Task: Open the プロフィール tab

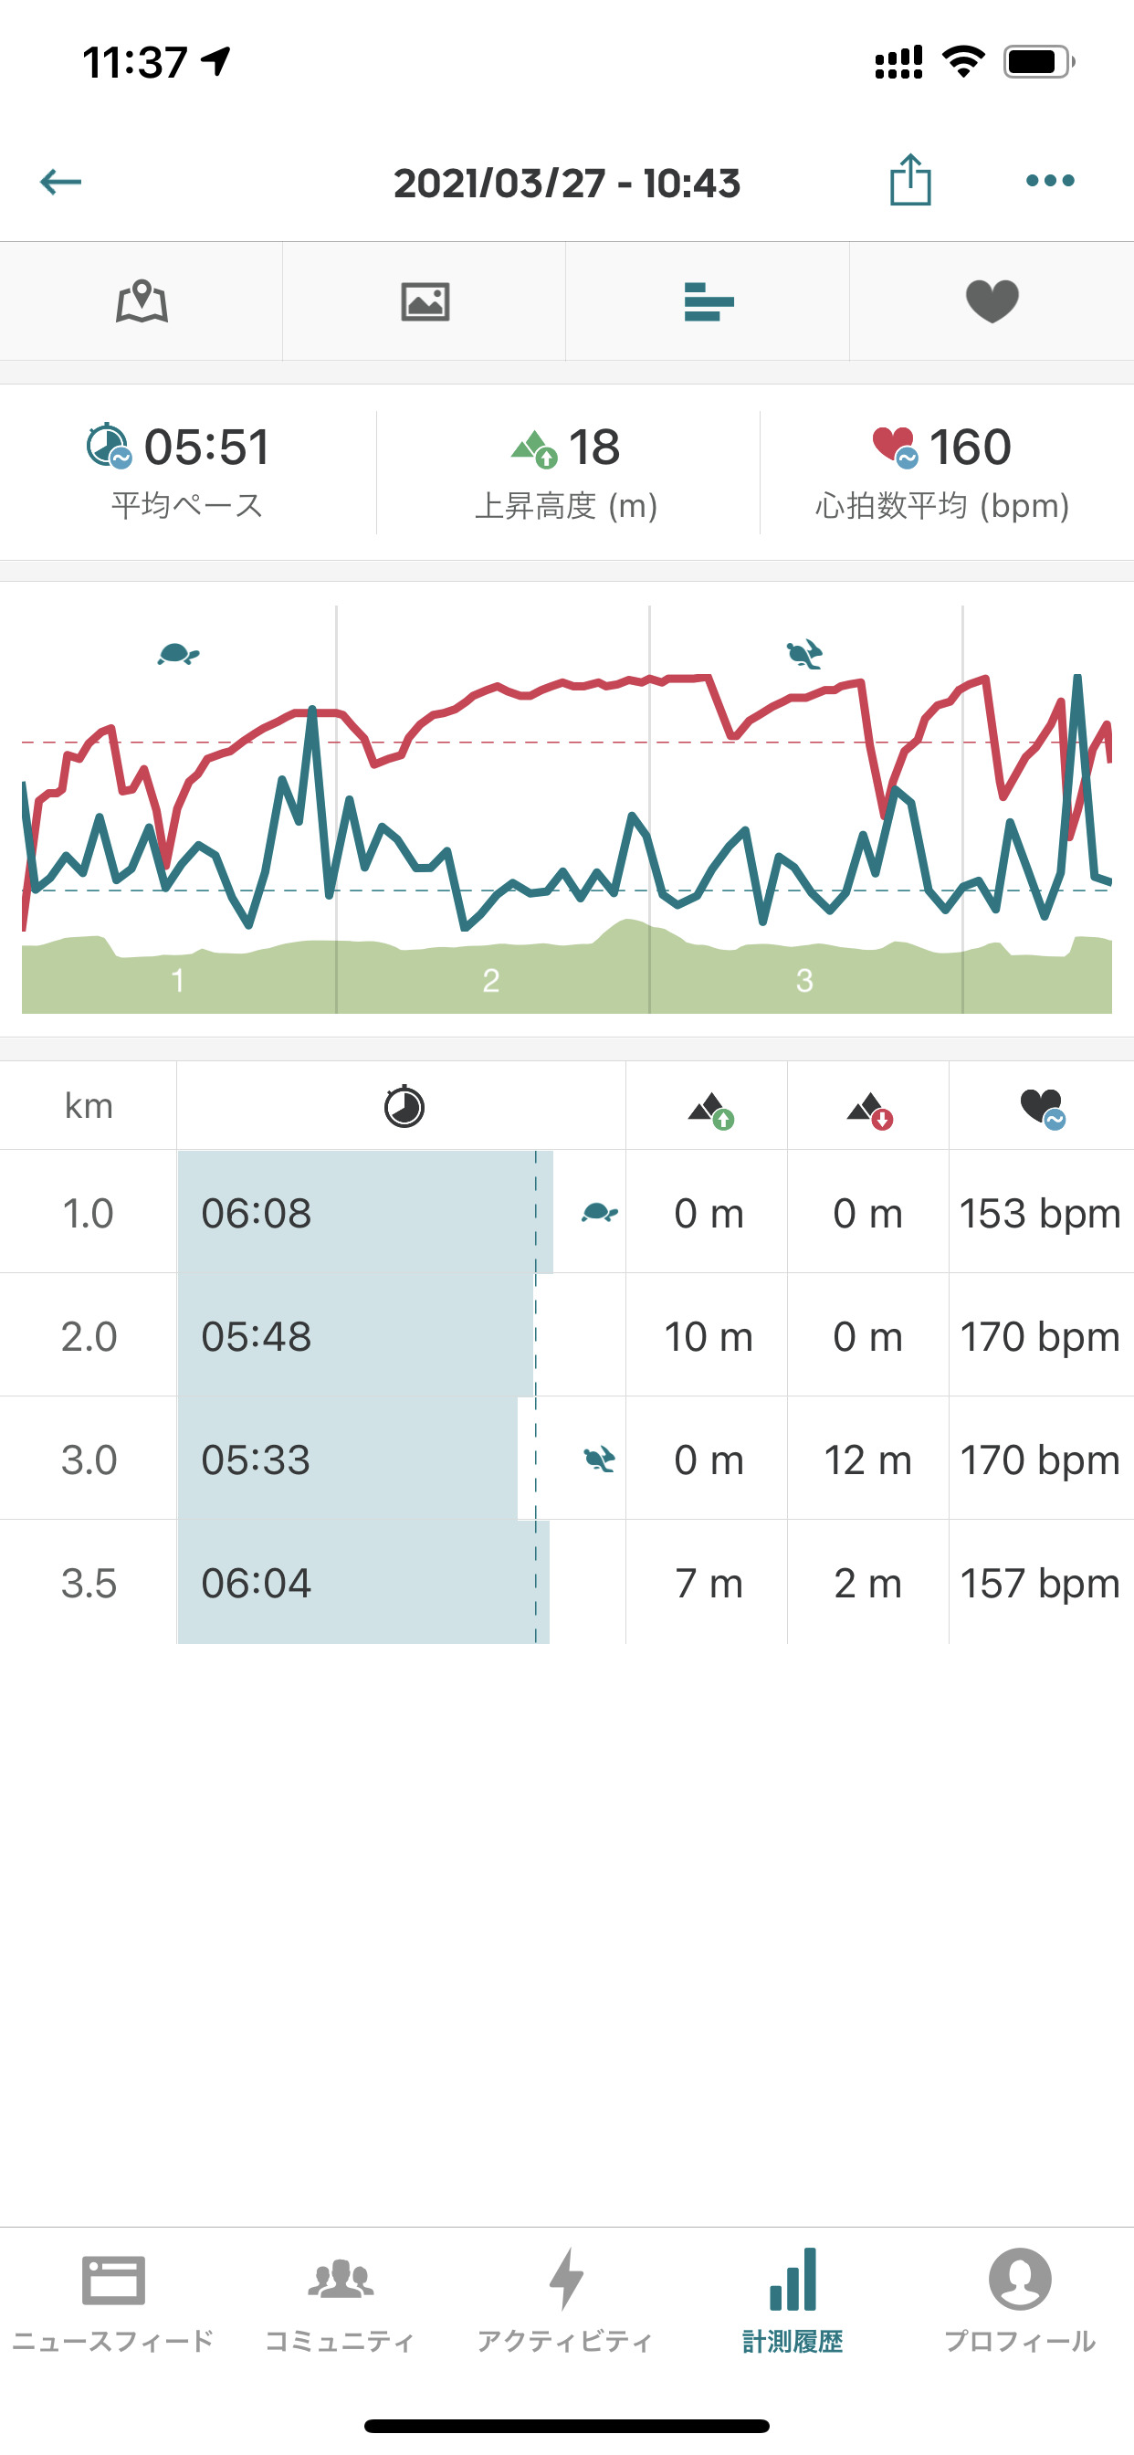Action: [x=1020, y=2299]
